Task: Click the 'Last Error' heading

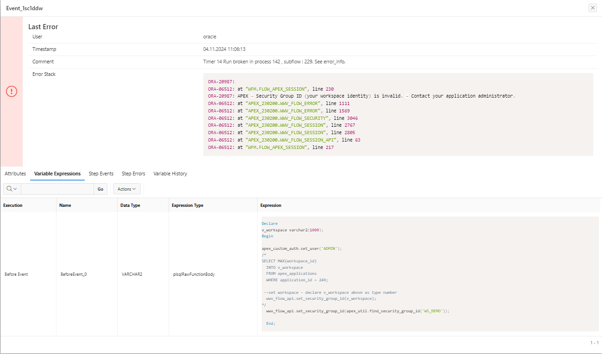Action: pos(43,27)
